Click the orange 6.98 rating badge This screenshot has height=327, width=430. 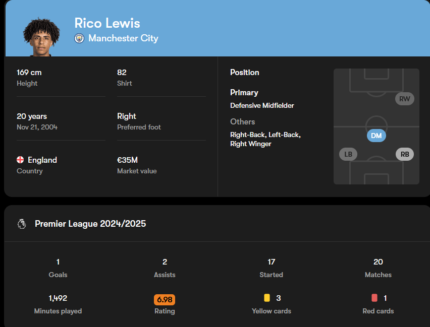[x=165, y=299]
